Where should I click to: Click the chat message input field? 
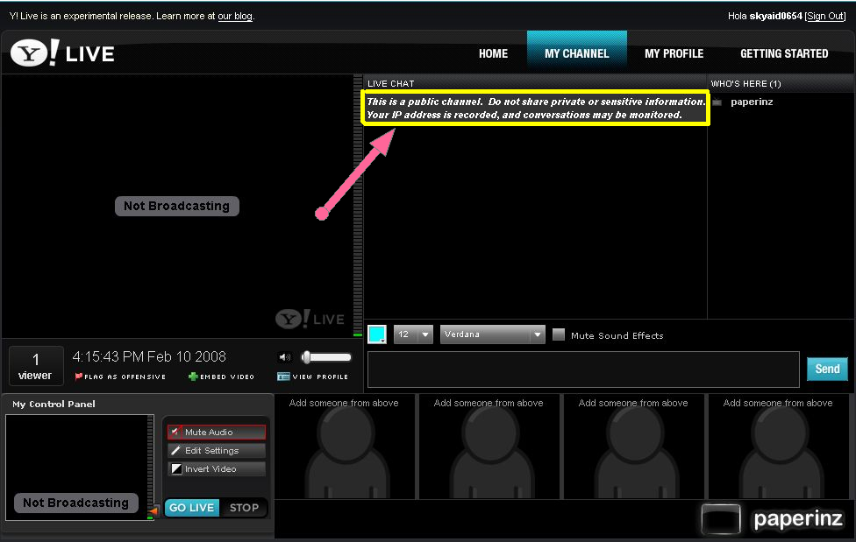pyautogui.click(x=583, y=370)
